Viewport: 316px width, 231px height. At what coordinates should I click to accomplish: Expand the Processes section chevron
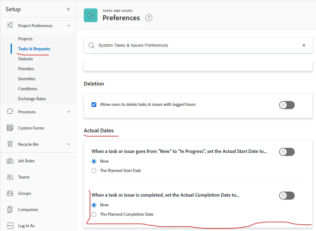coord(69,112)
